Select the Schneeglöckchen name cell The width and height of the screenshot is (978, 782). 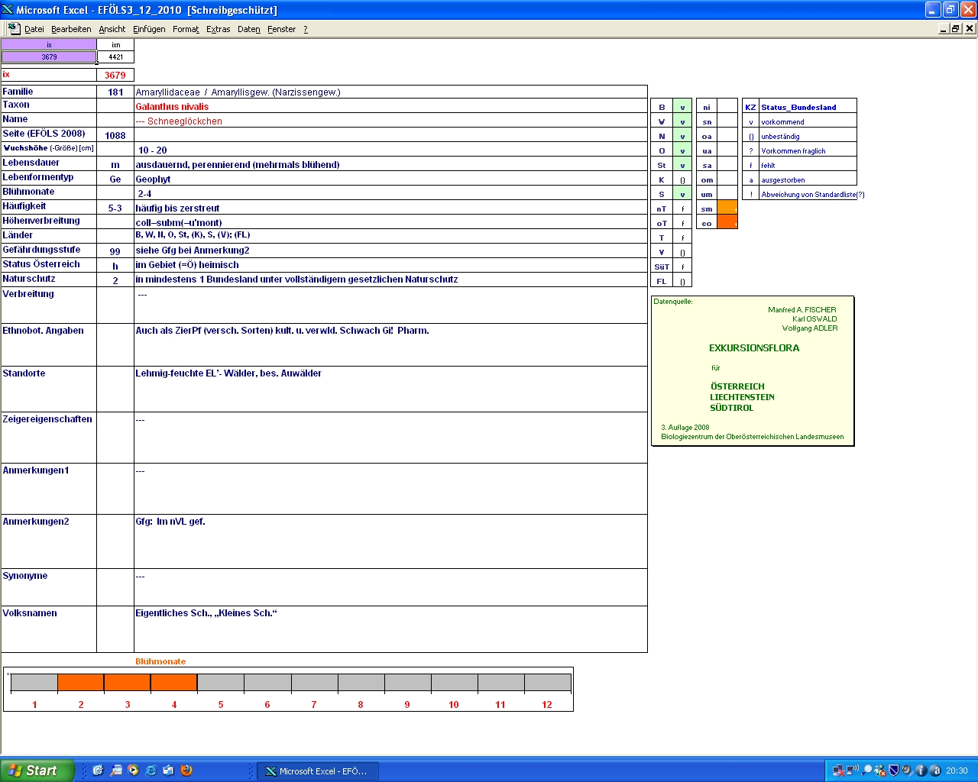(x=390, y=121)
